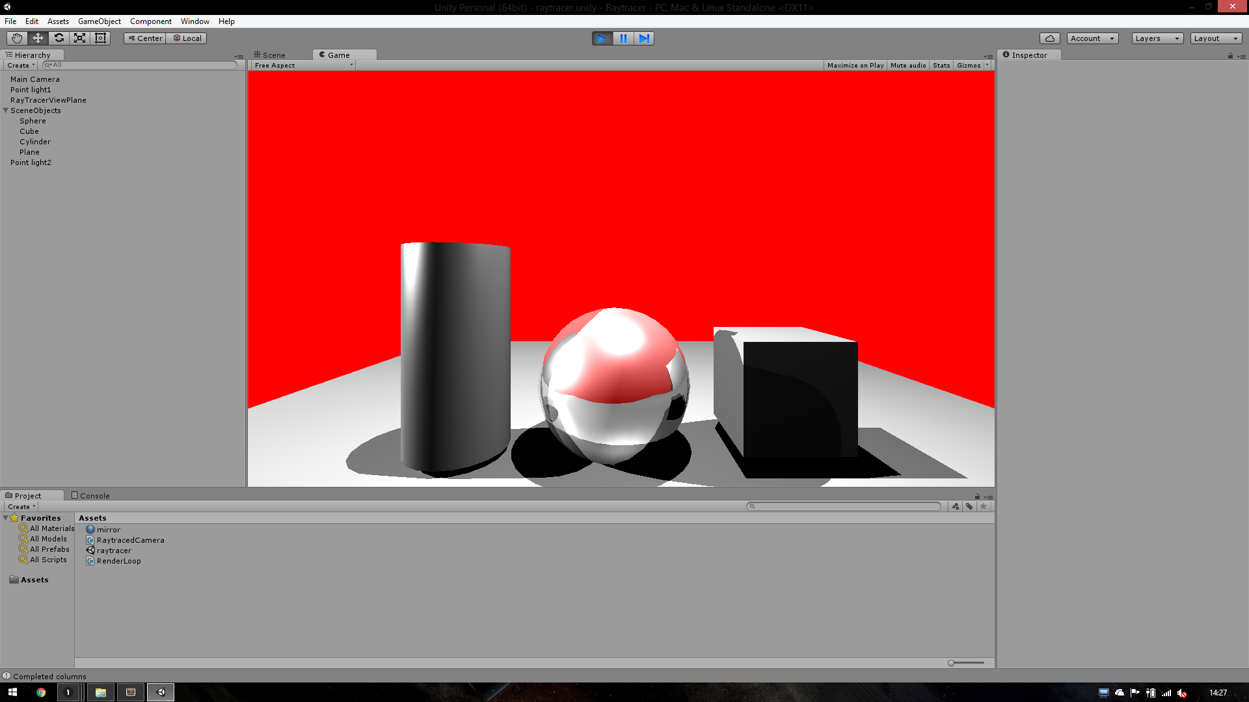This screenshot has width=1249, height=702.
Task: Expand the SceneObjects hierarchy tree
Action: pos(6,110)
